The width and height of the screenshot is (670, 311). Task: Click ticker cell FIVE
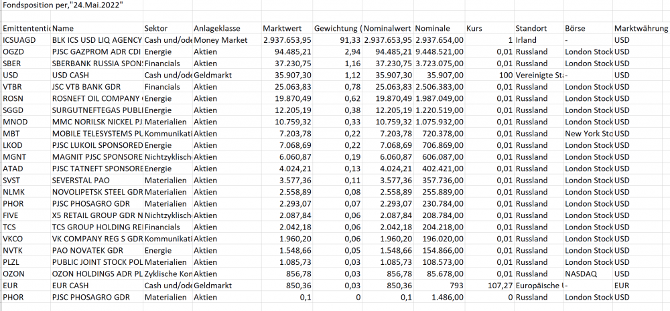click(x=26, y=215)
